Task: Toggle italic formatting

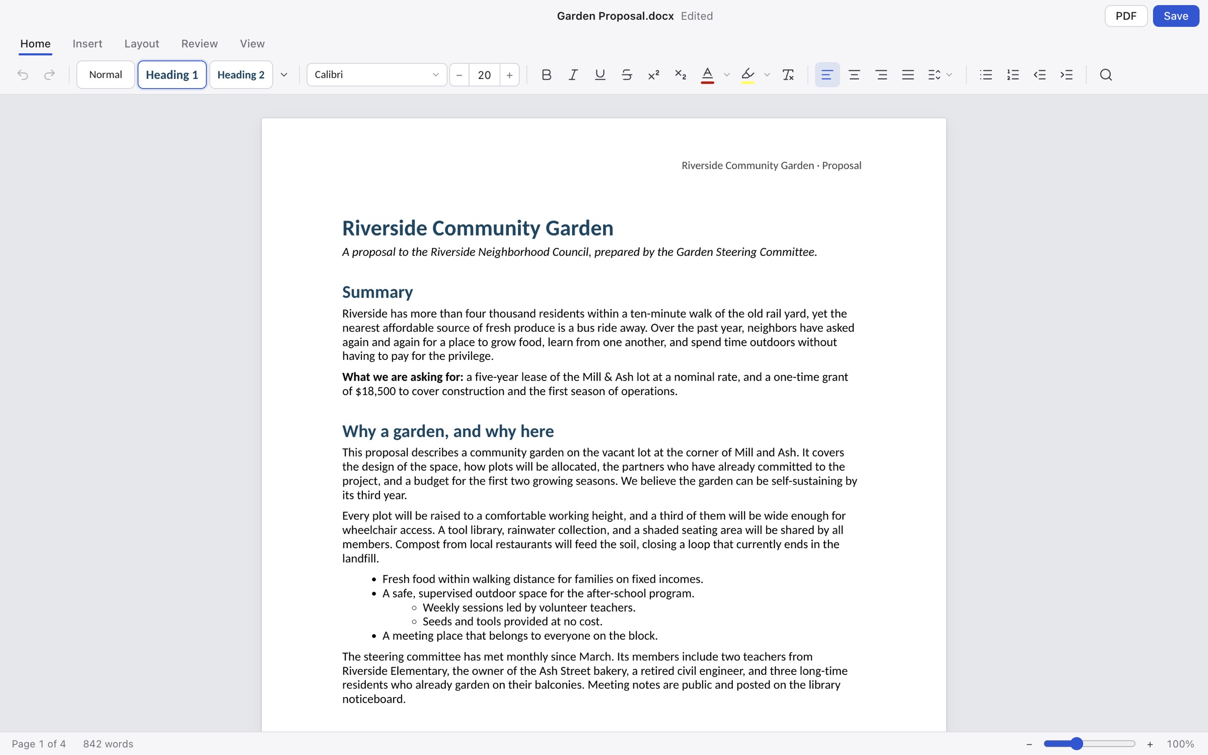Action: [573, 74]
